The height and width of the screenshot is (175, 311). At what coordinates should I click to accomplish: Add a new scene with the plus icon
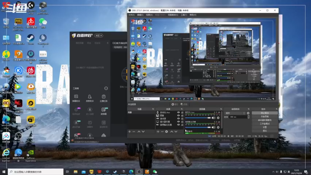129,131
